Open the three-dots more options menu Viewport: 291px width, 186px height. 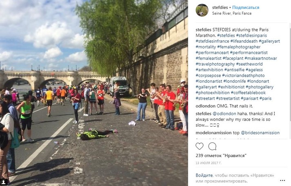(x=282, y=180)
